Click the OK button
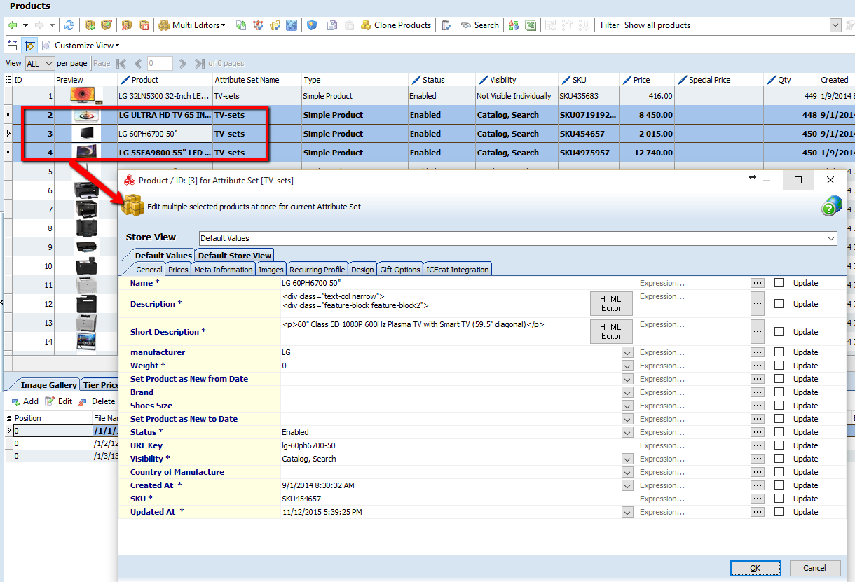 755,568
